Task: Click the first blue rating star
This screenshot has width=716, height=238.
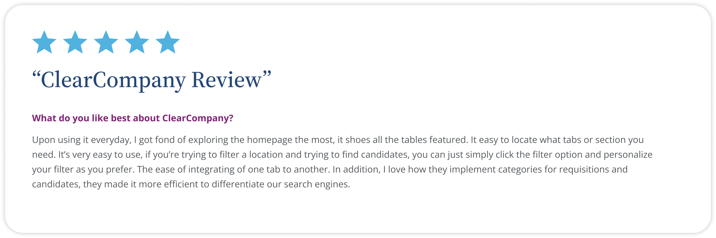Action: [x=44, y=43]
